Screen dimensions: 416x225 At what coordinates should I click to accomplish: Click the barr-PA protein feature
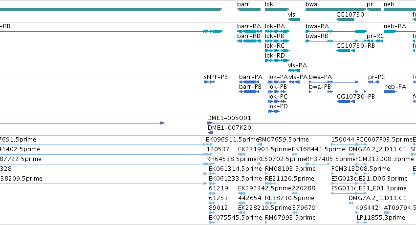249,82
